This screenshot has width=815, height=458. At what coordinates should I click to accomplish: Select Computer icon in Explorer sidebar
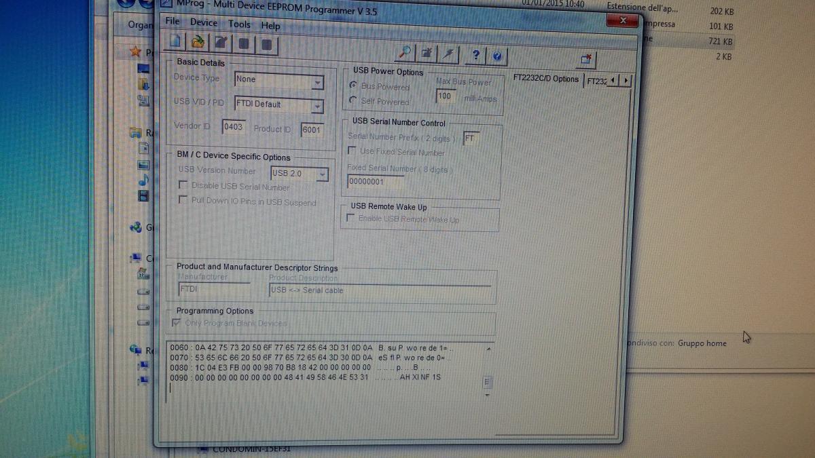pyautogui.click(x=136, y=259)
